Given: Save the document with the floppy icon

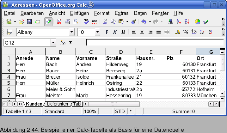Looking at the screenshot, I should (29, 22).
